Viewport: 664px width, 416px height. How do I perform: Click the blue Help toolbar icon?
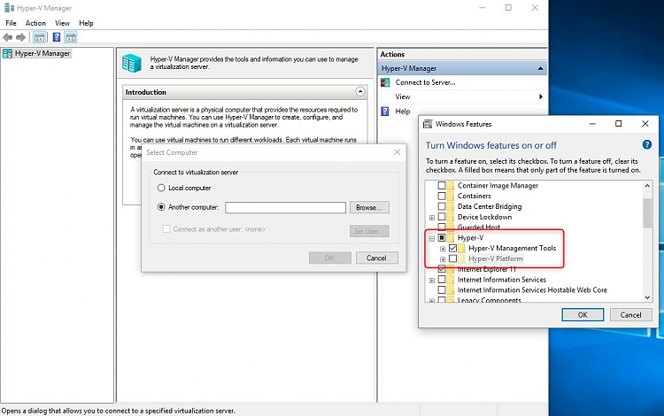pyautogui.click(x=57, y=37)
